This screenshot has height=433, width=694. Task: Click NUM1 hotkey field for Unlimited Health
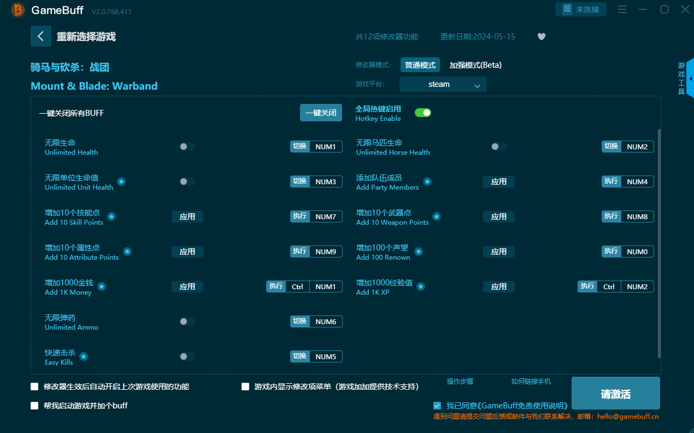pos(326,147)
